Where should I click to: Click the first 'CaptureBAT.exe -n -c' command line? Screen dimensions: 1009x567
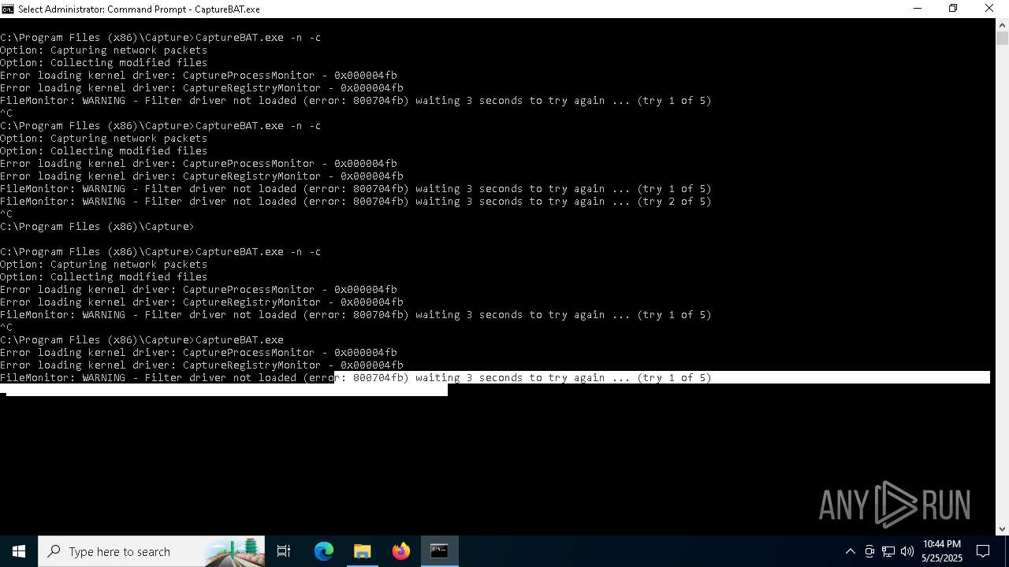click(160, 37)
